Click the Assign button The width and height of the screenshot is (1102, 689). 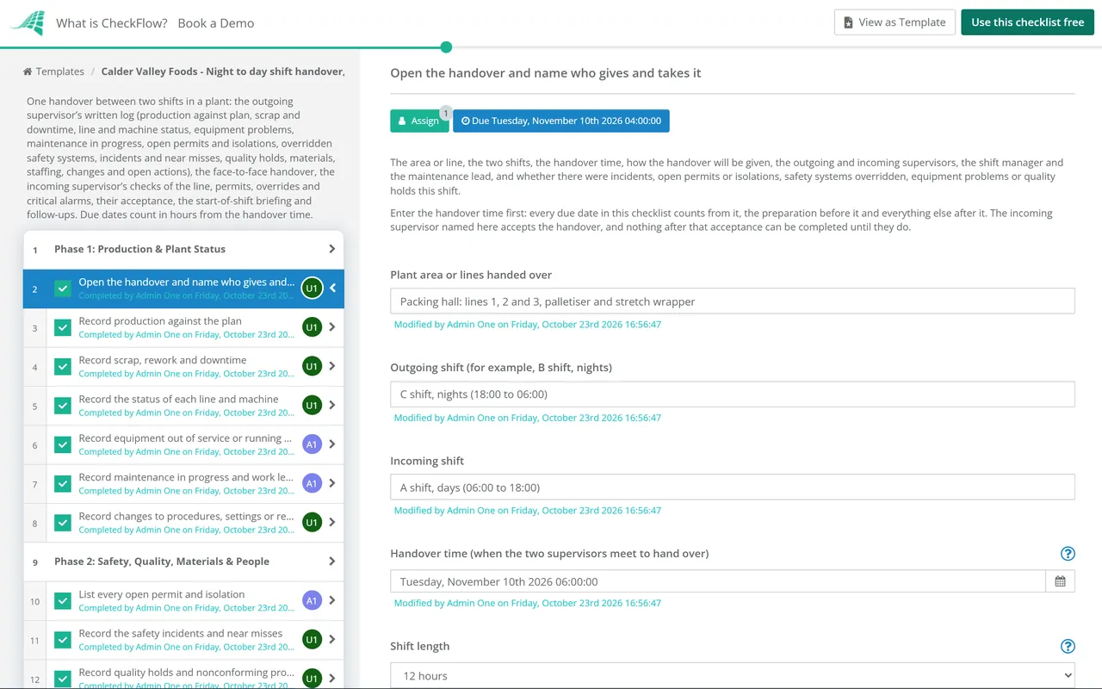[x=419, y=121]
